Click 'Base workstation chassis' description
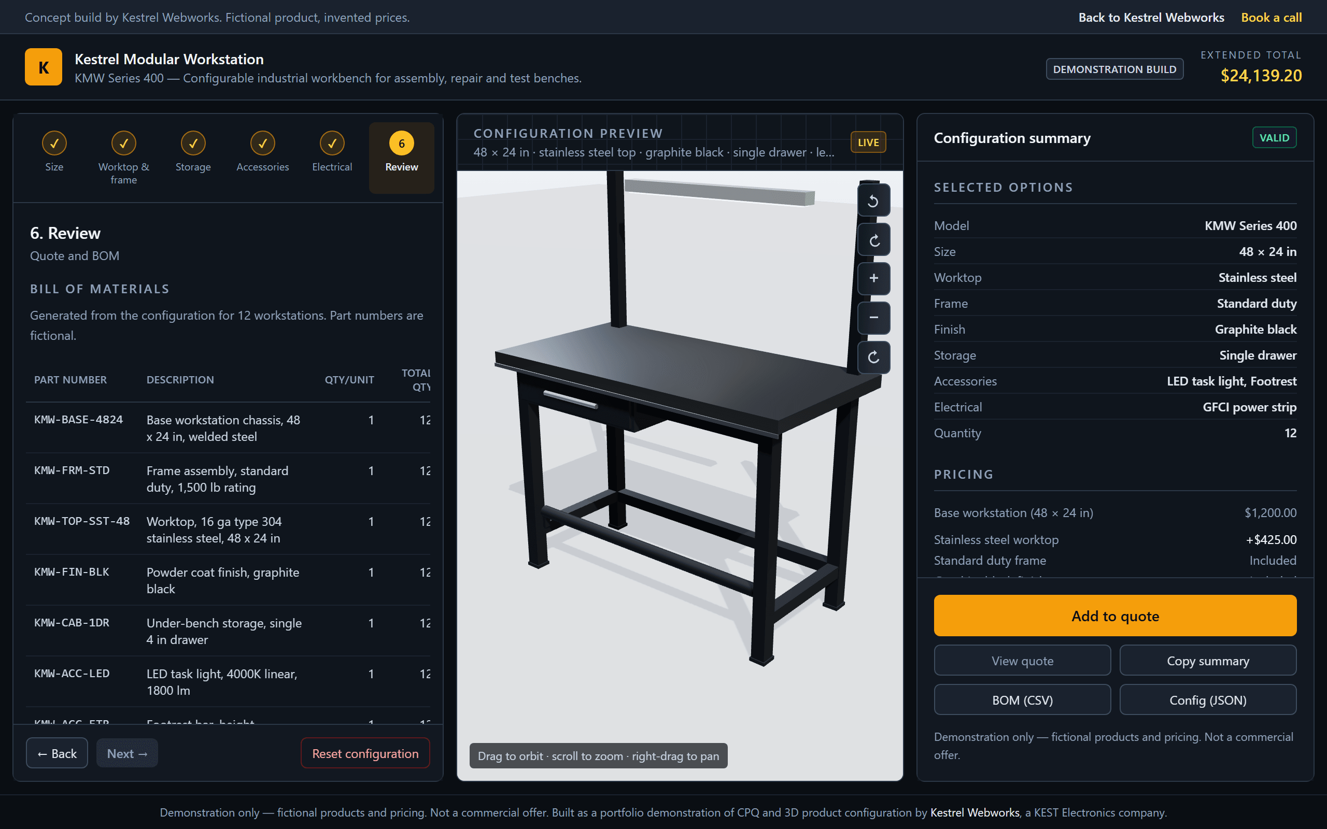The image size is (1327, 829). [223, 428]
